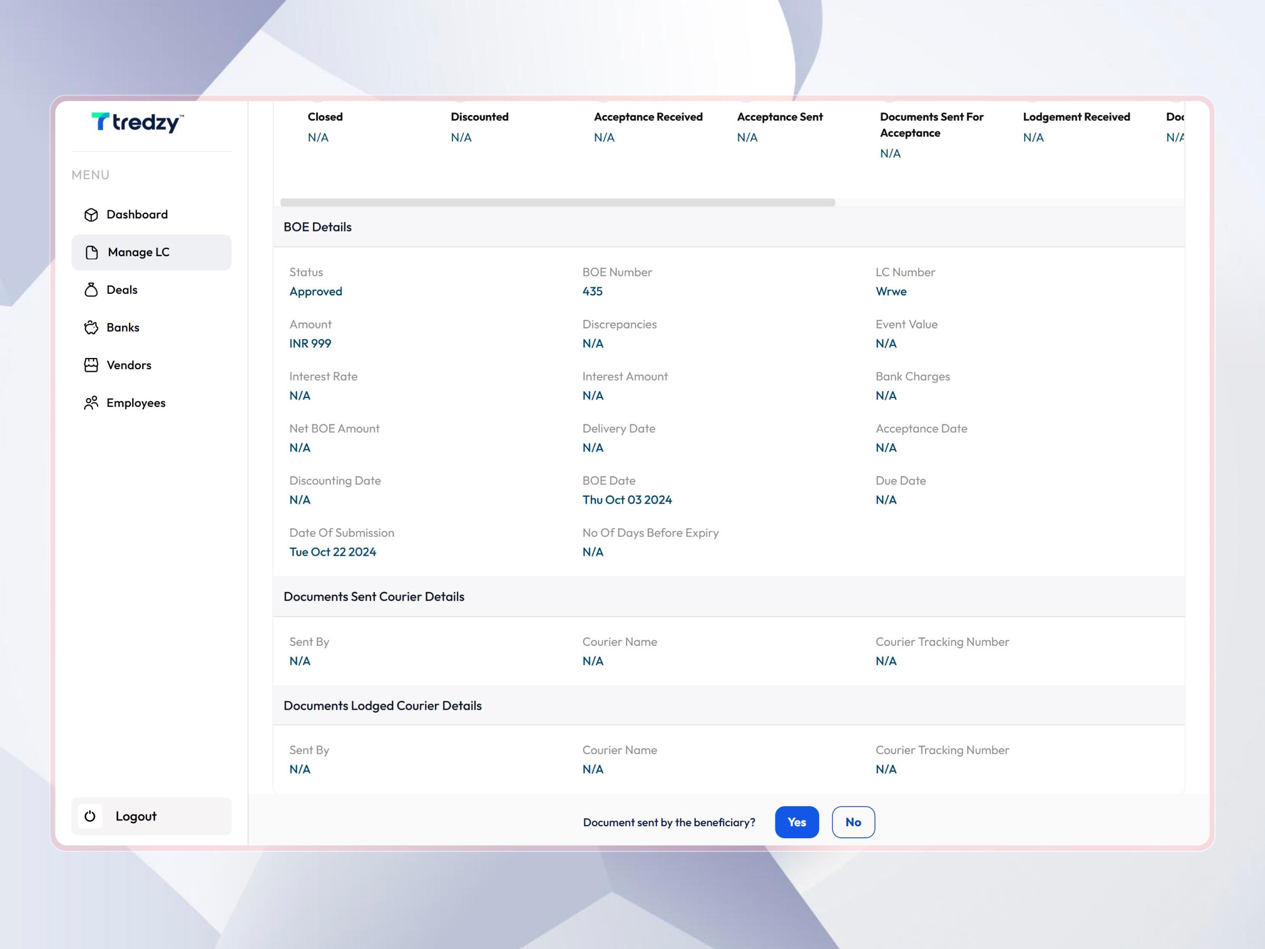
Task: Click the horizontal scrollbar above BOE Details
Action: point(558,201)
